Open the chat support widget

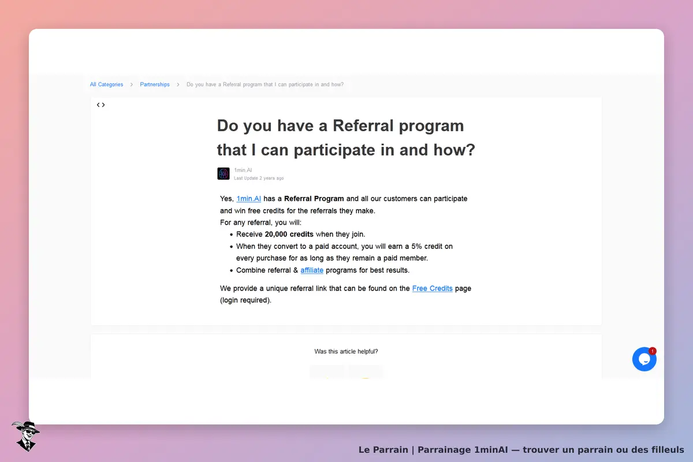pyautogui.click(x=644, y=359)
